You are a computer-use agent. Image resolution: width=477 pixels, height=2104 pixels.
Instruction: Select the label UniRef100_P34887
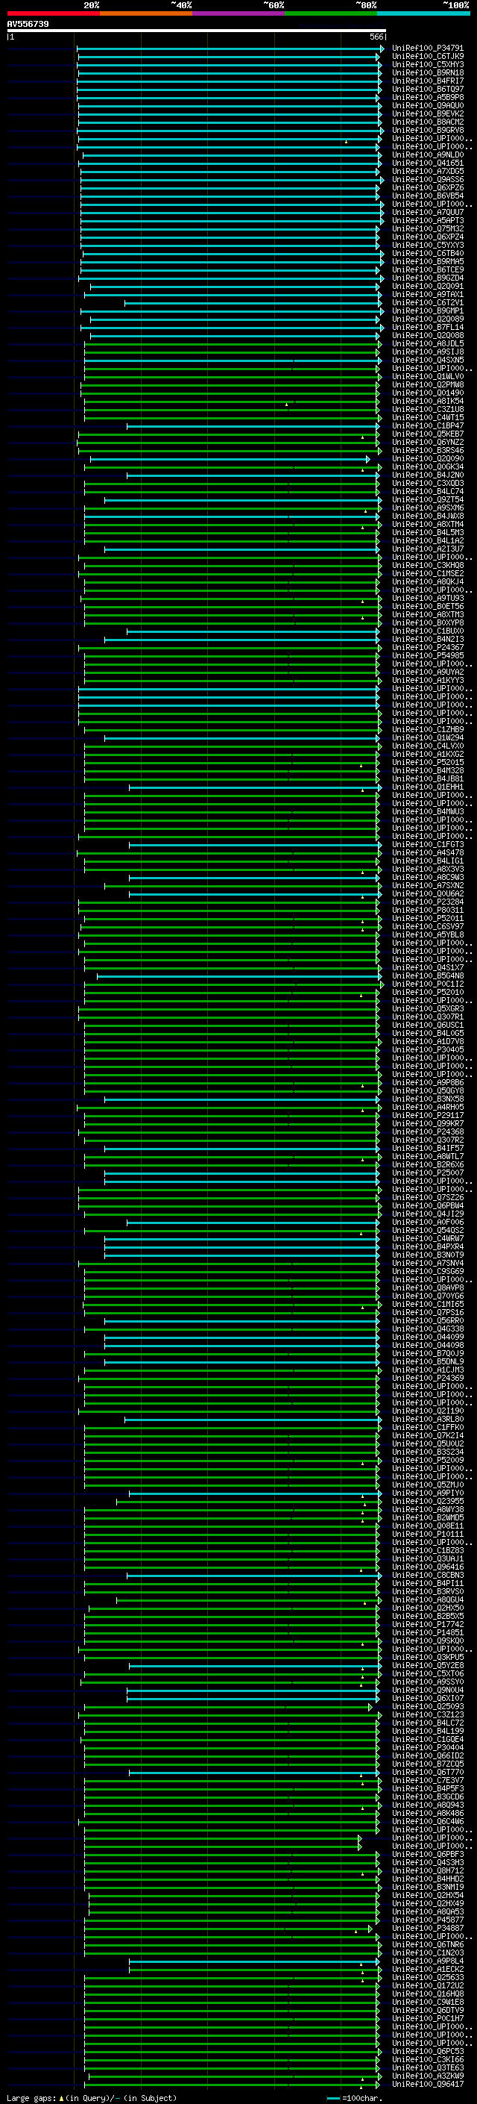428,1928
